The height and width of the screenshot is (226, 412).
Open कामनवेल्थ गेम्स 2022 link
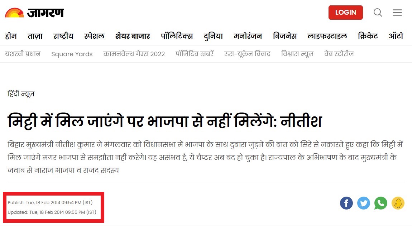[x=134, y=54]
